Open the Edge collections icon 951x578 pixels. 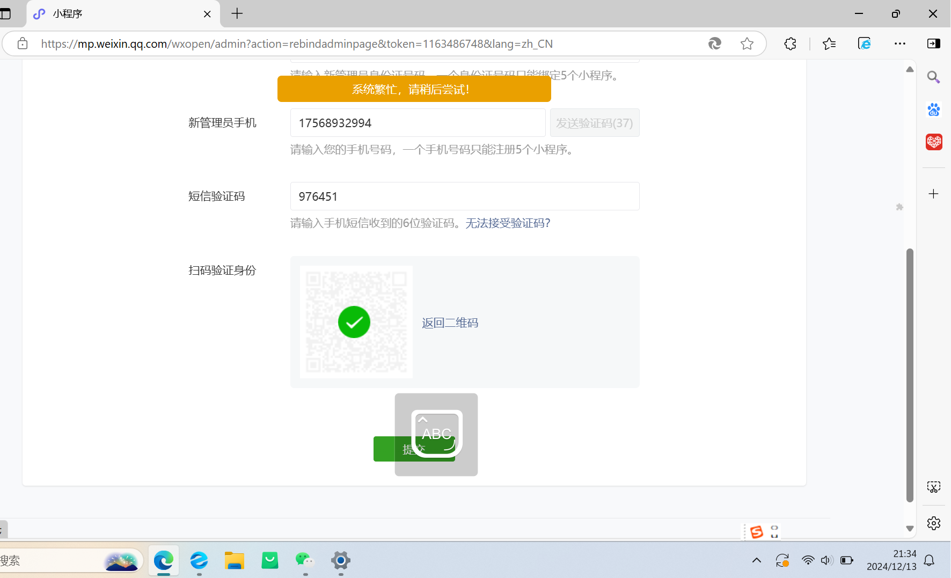click(864, 43)
